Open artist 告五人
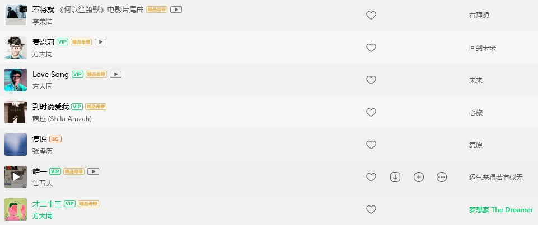538x225 pixels. click(43, 183)
